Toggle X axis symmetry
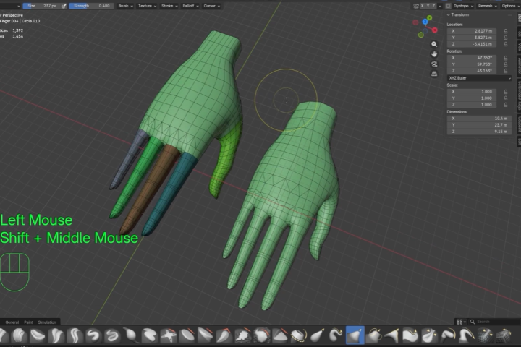The height and width of the screenshot is (347, 521). point(422,6)
